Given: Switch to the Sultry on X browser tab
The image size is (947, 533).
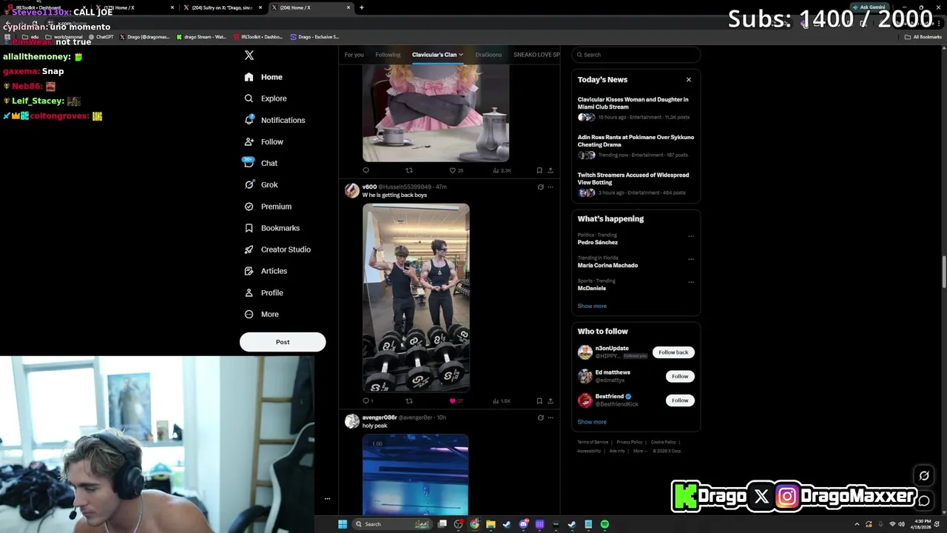Looking at the screenshot, I should (x=222, y=7).
